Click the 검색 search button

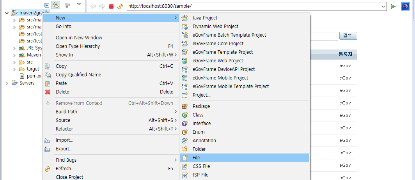click(348, 36)
